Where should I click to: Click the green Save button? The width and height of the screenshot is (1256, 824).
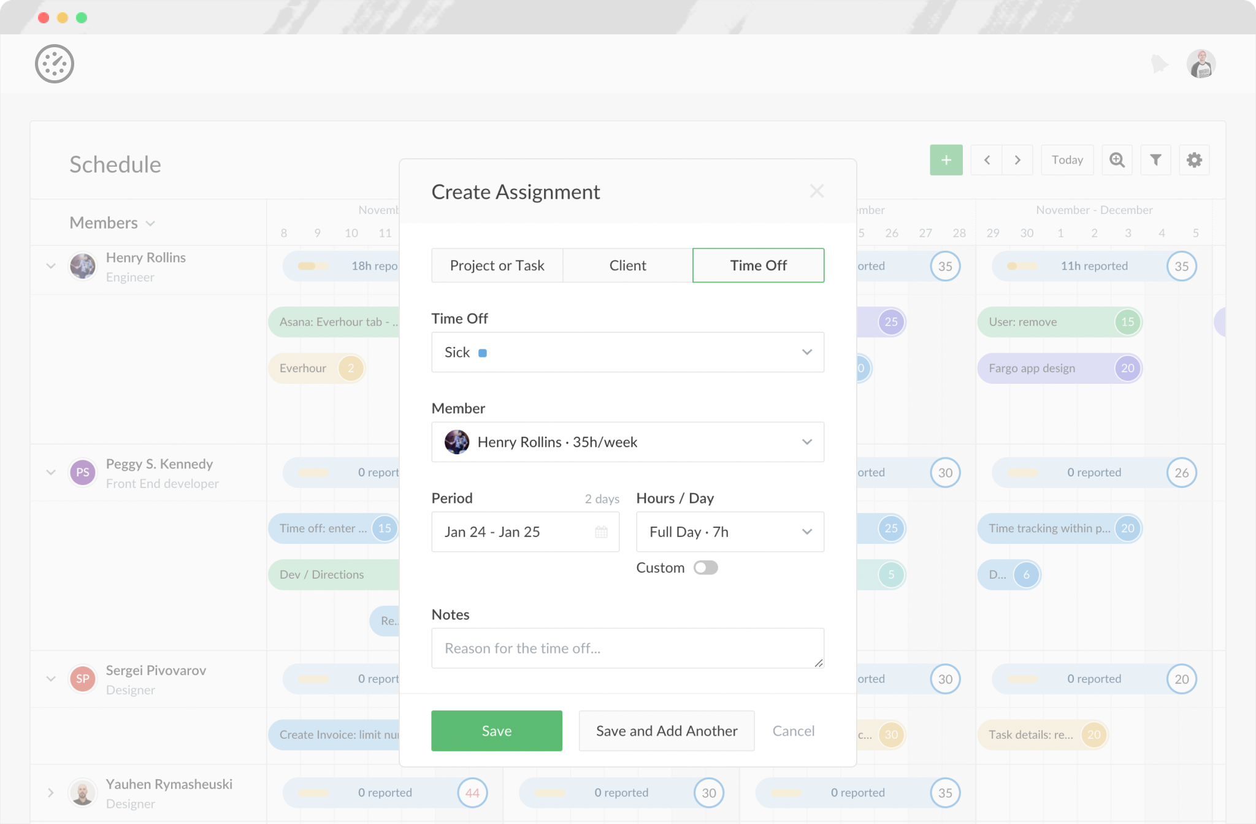tap(496, 731)
